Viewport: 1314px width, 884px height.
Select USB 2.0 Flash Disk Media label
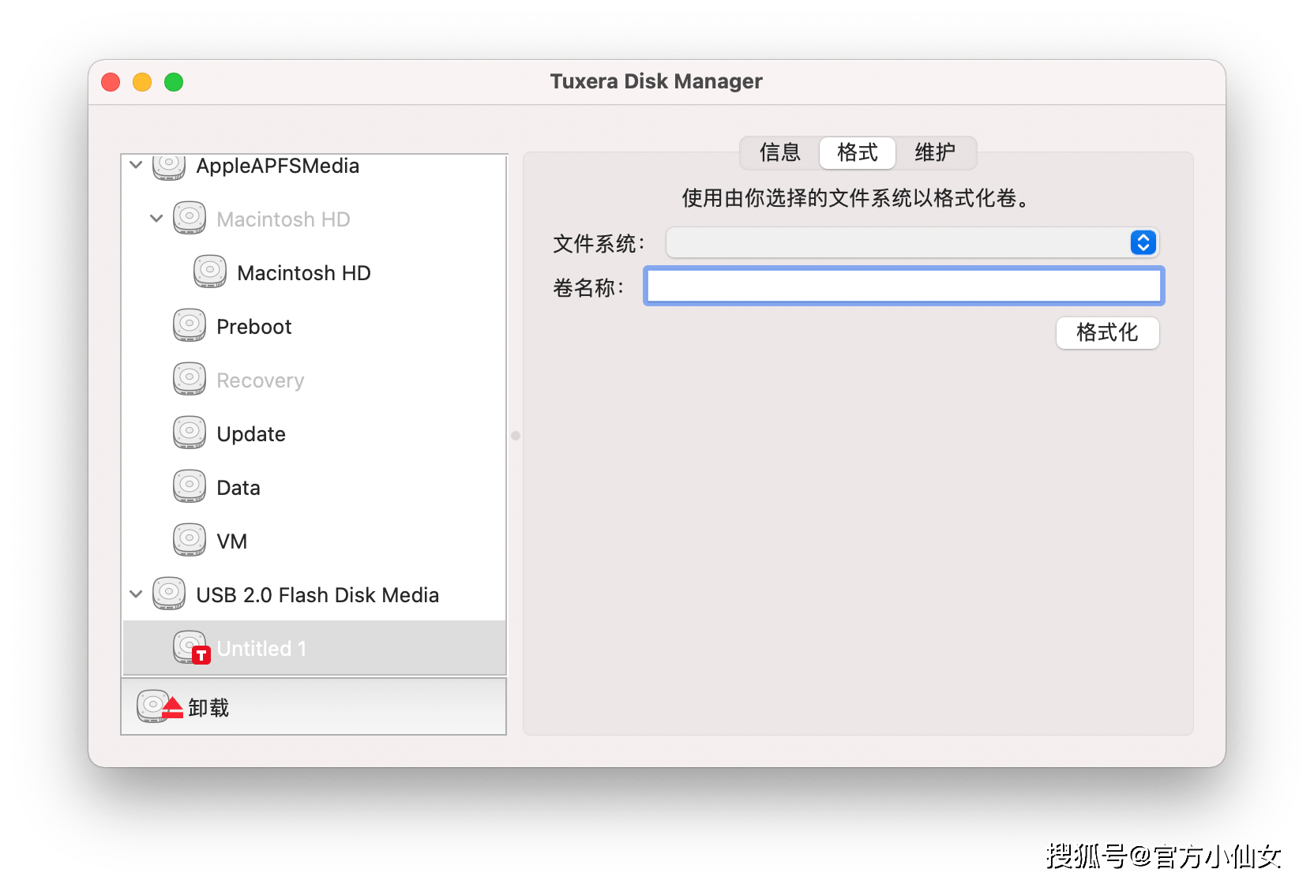tap(317, 595)
